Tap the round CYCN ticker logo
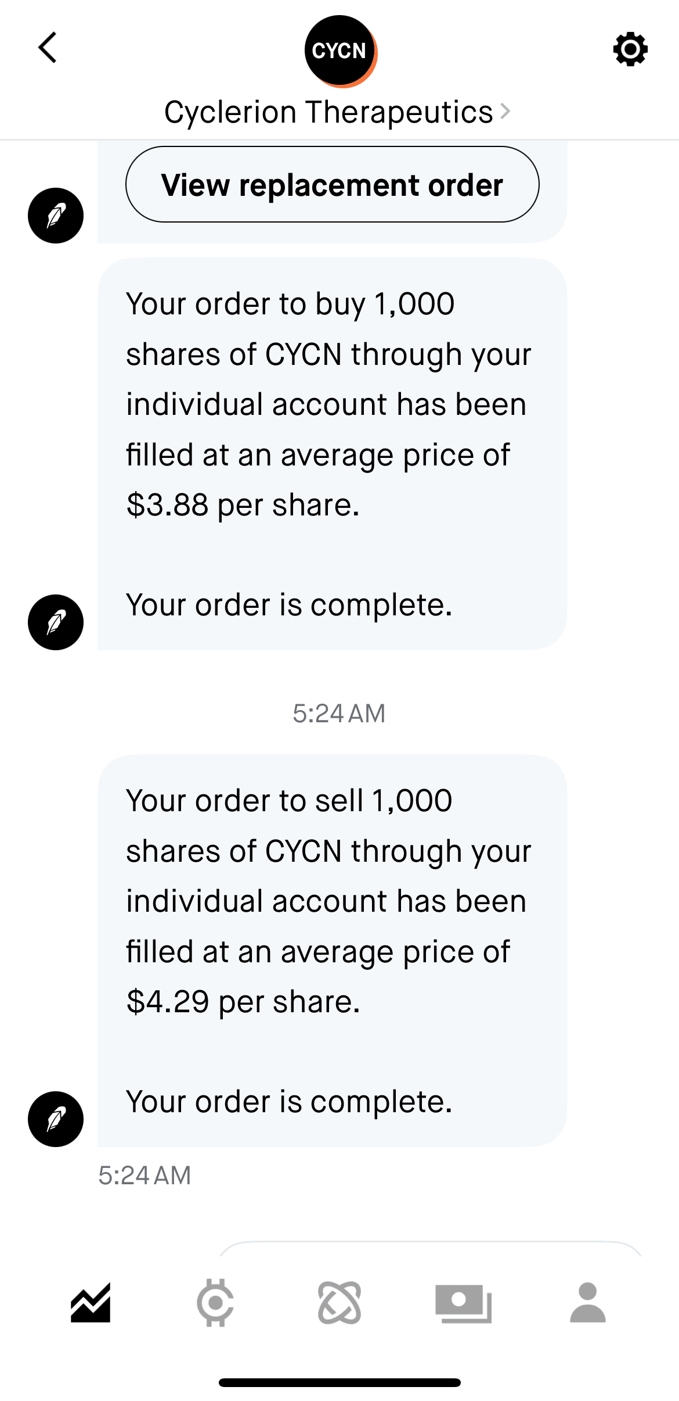Image resolution: width=679 pixels, height=1401 pixels. [x=340, y=51]
